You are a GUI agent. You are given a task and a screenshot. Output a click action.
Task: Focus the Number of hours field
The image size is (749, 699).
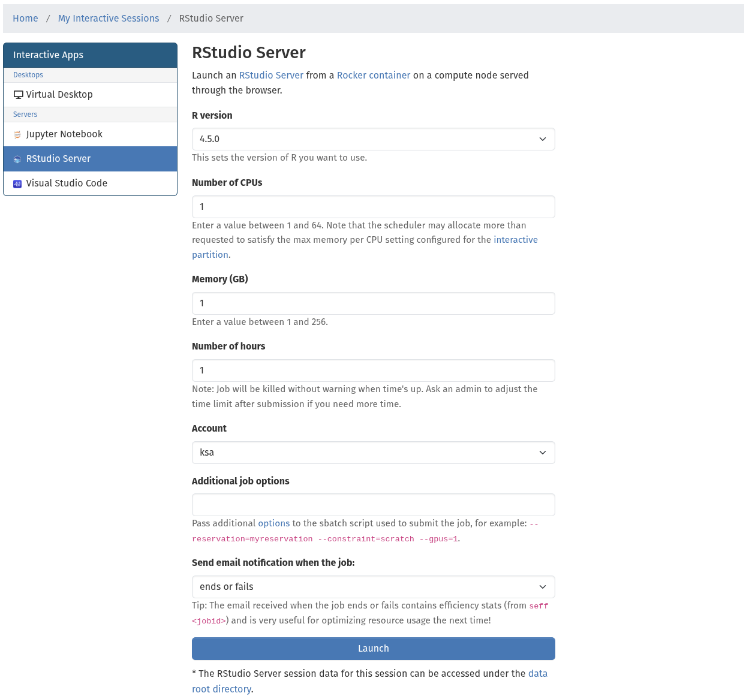373,370
